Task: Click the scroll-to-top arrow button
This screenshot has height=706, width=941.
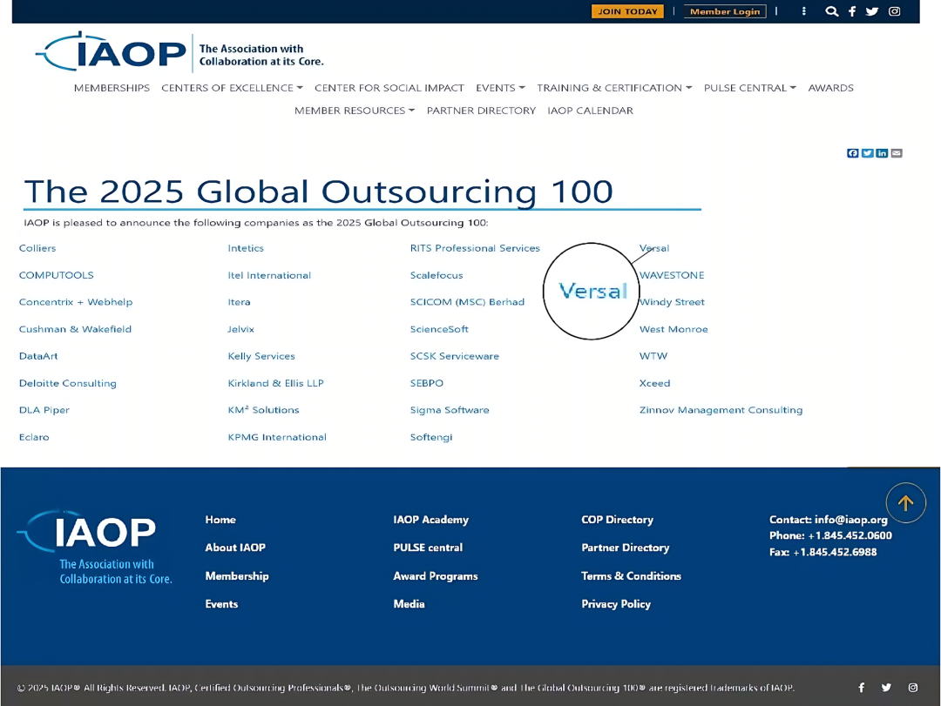Action: click(905, 503)
